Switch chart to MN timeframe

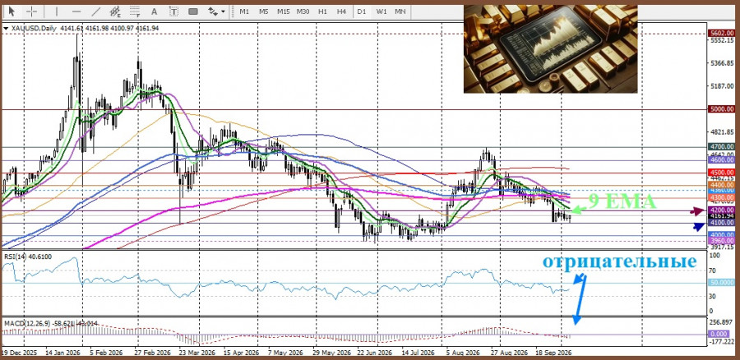[400, 12]
